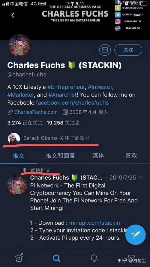Tap the #Entrepreneur hashtag
Viewport: 150px width, 267px height.
[66, 87]
